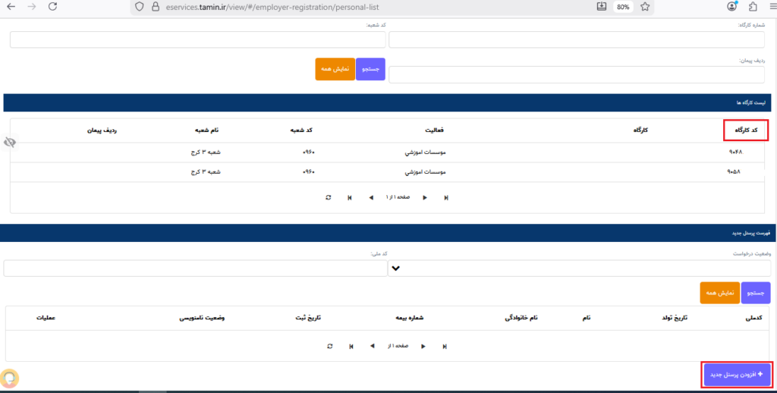The height and width of the screenshot is (393, 777).
Task: Click the کد شعبه input field
Action: [x=198, y=39]
